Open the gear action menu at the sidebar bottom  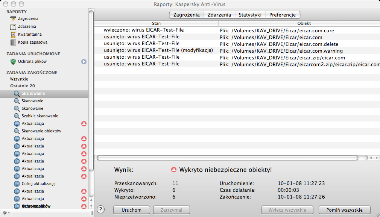pyautogui.click(x=6, y=213)
